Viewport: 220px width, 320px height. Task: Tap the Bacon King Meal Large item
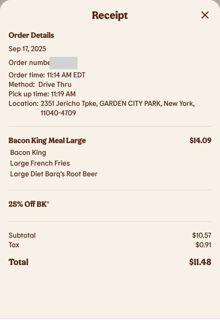pos(47,141)
